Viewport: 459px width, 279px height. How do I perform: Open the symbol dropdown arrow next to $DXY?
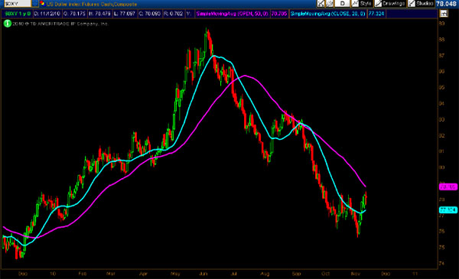(35, 4)
